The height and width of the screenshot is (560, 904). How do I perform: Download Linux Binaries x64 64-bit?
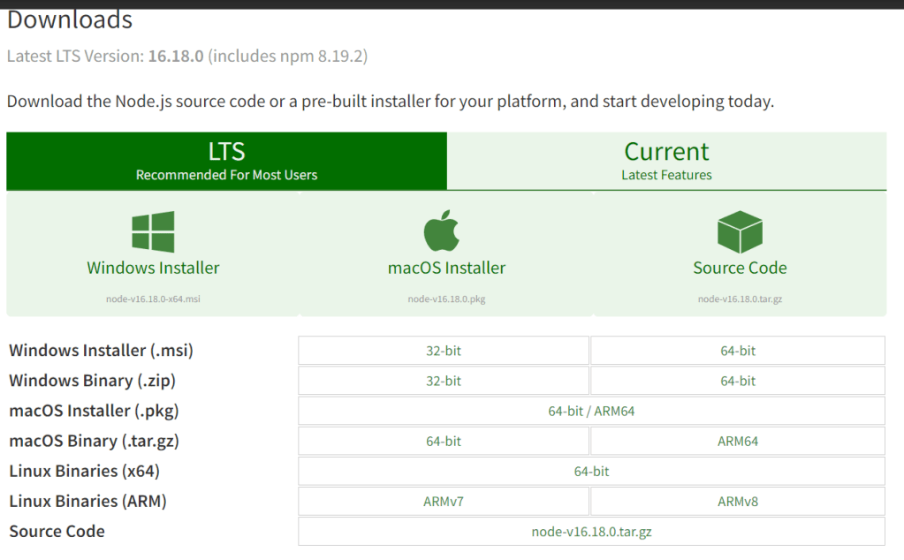pyautogui.click(x=591, y=471)
